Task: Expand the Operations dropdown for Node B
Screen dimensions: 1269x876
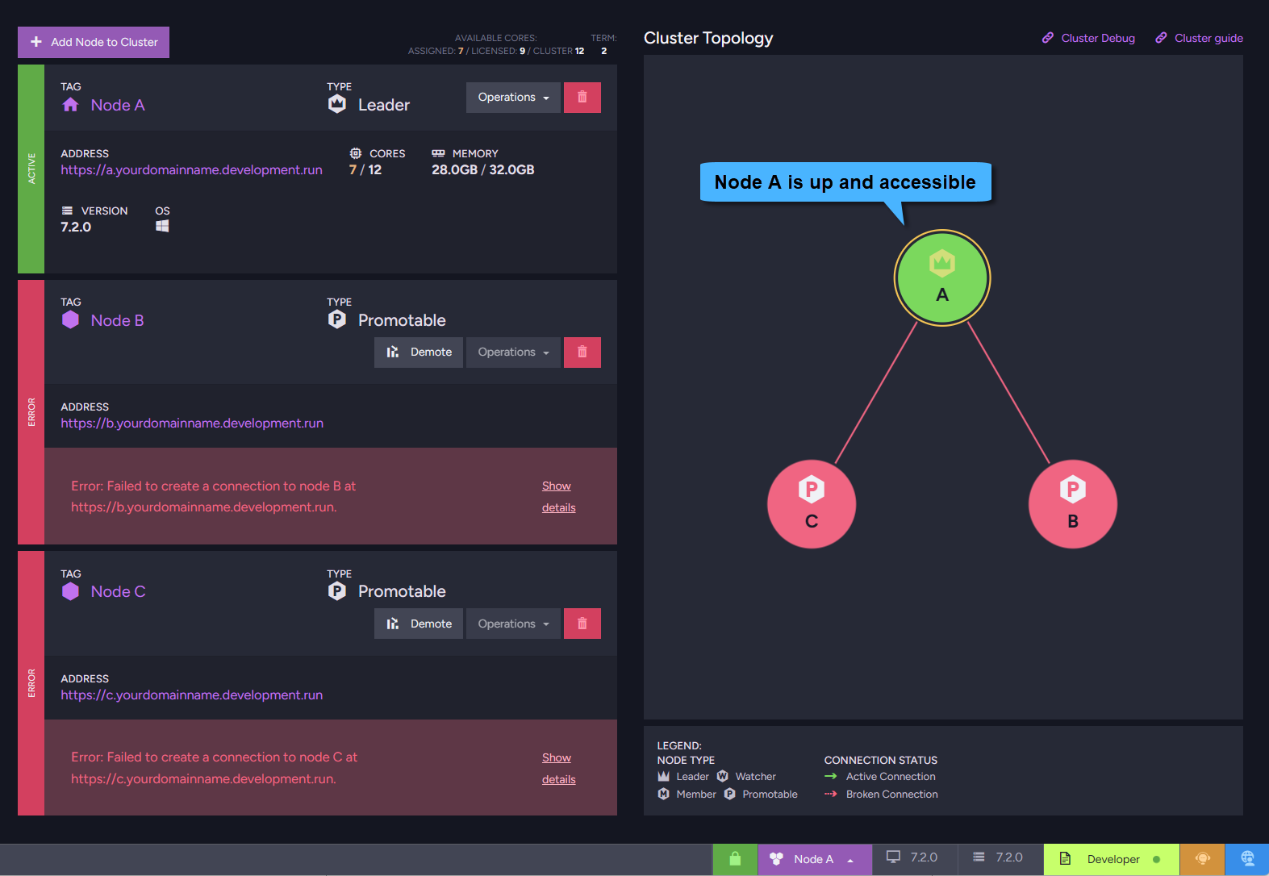Action: (x=513, y=352)
